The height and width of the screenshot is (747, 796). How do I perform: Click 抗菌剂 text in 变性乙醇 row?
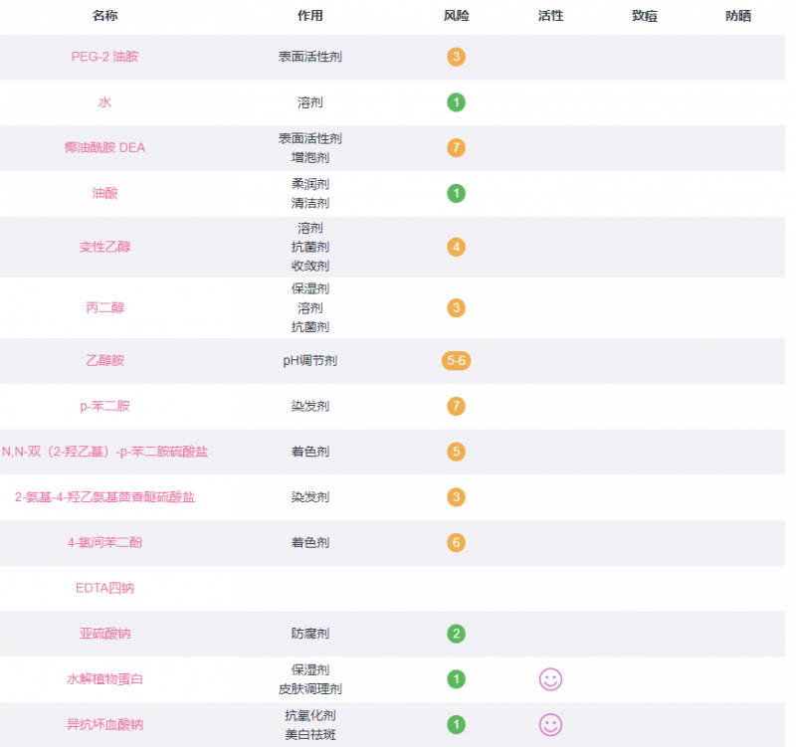[310, 247]
